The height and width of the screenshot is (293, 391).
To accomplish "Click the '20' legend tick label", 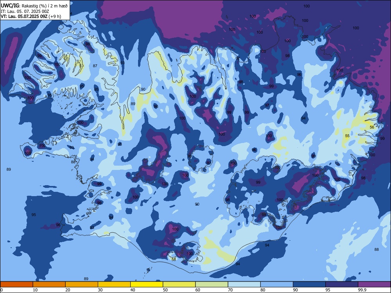I will [68, 290].
